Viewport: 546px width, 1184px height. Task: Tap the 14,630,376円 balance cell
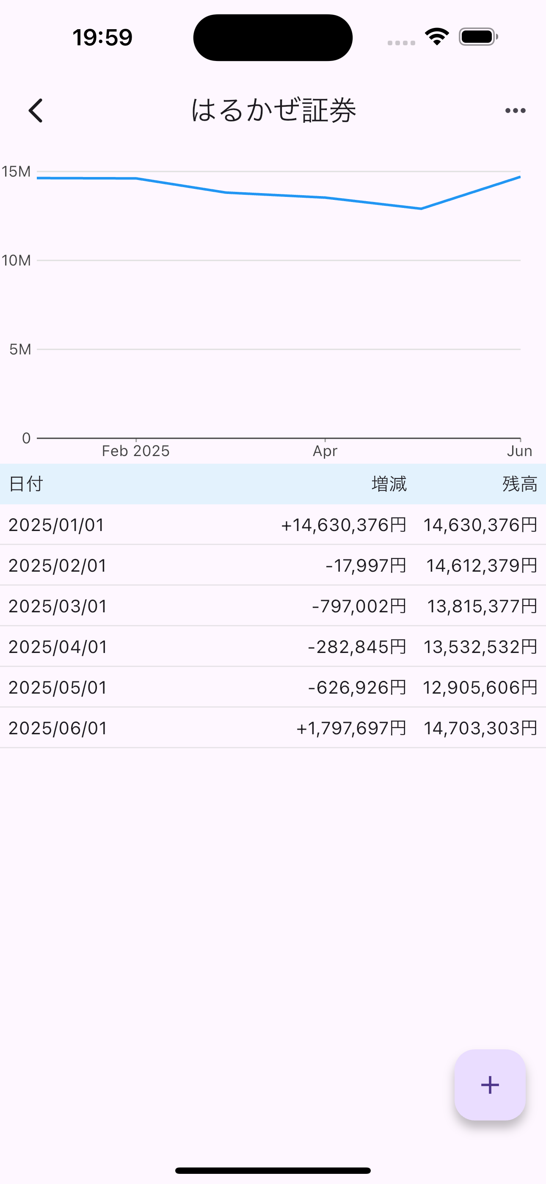480,525
